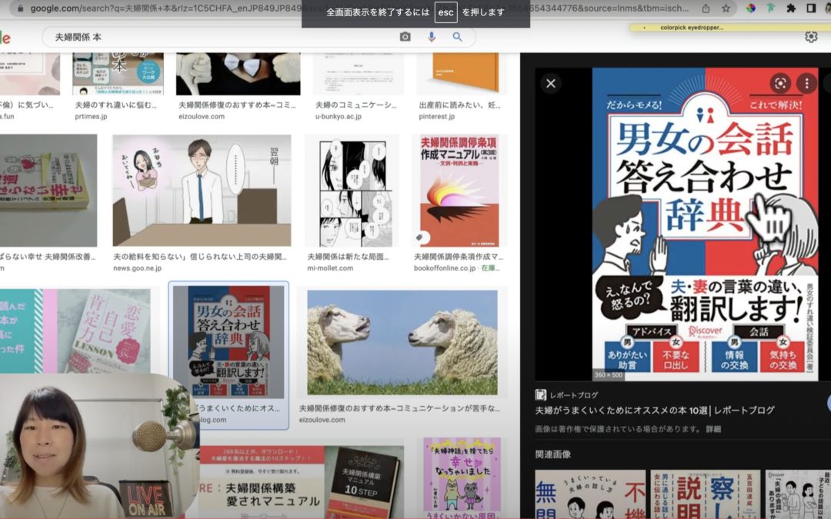Screen dimensions: 831x519
Task: Visit the レポートブログ source link
Action: click(x=573, y=394)
